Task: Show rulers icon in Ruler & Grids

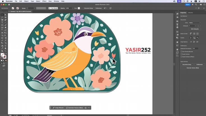Action: click(x=191, y=34)
